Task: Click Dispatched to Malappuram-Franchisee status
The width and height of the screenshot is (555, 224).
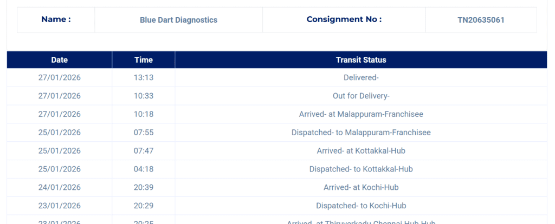Action: (361, 133)
